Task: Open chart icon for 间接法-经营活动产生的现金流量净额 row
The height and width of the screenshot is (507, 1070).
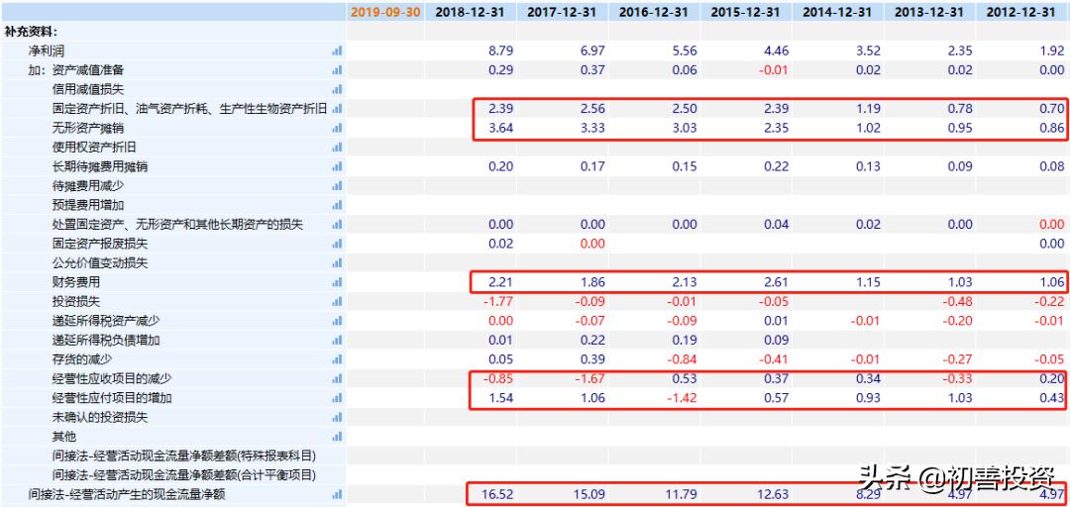Action: 337,494
